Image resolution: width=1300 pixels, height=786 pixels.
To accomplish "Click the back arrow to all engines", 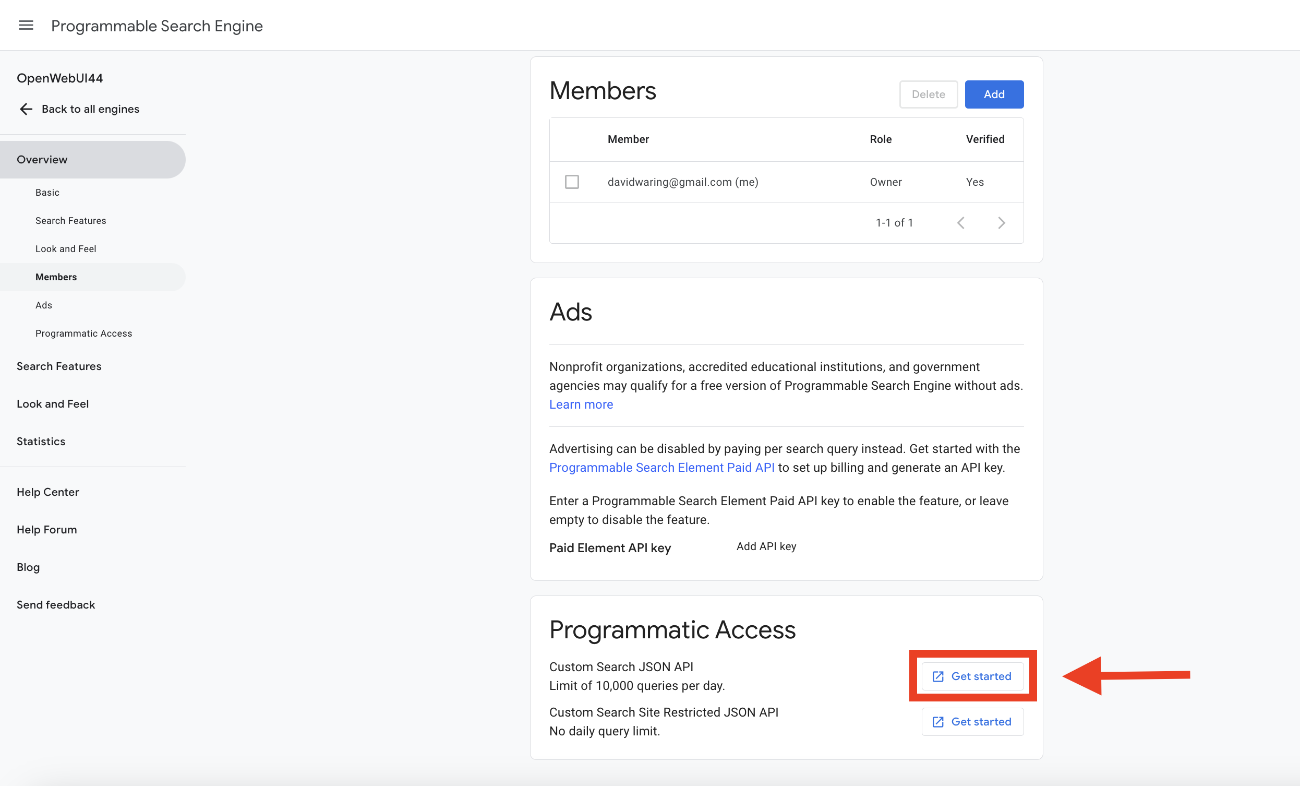I will (x=26, y=109).
